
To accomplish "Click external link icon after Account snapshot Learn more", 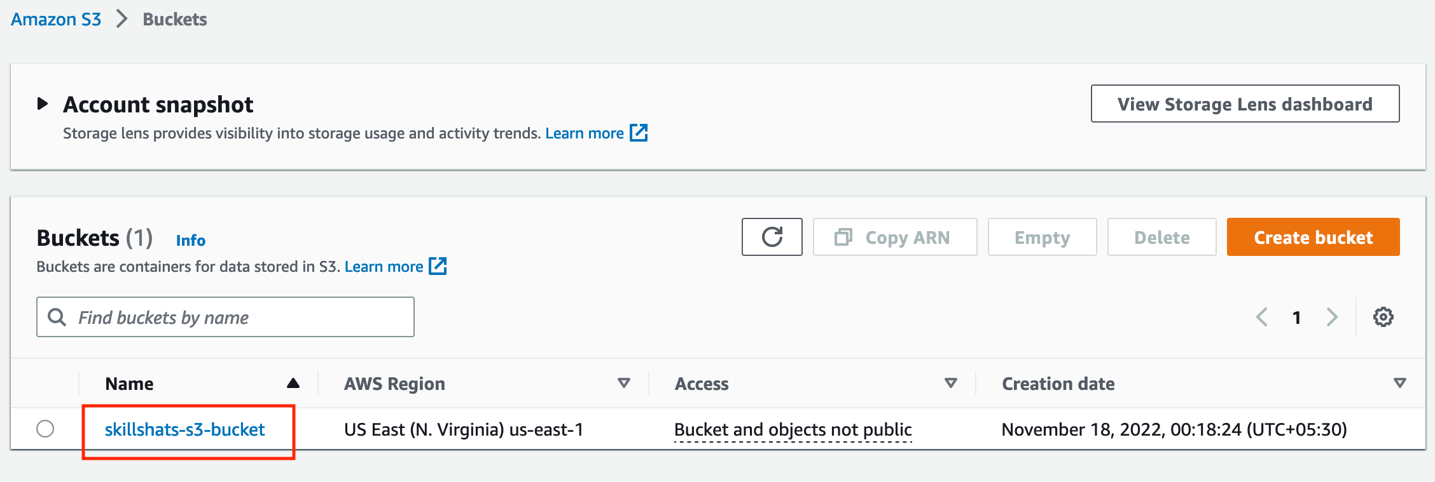I will coord(639,133).
